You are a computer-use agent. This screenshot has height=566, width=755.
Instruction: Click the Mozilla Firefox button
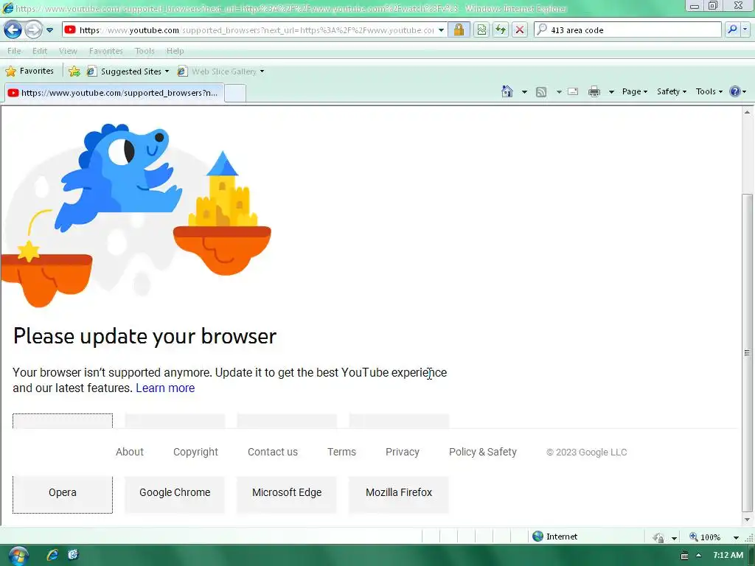pos(399,495)
